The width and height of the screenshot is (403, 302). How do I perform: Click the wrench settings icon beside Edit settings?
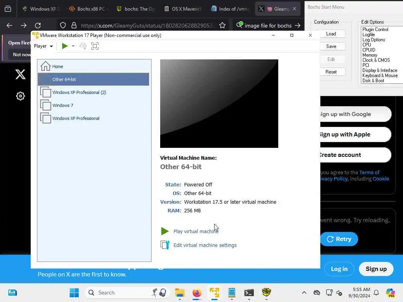point(165,245)
